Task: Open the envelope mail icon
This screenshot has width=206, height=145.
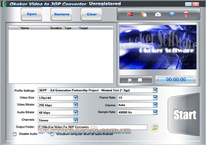Action: point(158,14)
